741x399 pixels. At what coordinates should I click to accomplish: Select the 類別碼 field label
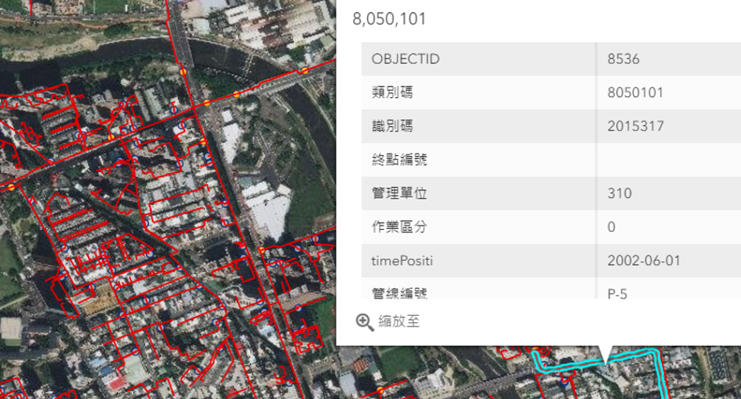tap(392, 93)
